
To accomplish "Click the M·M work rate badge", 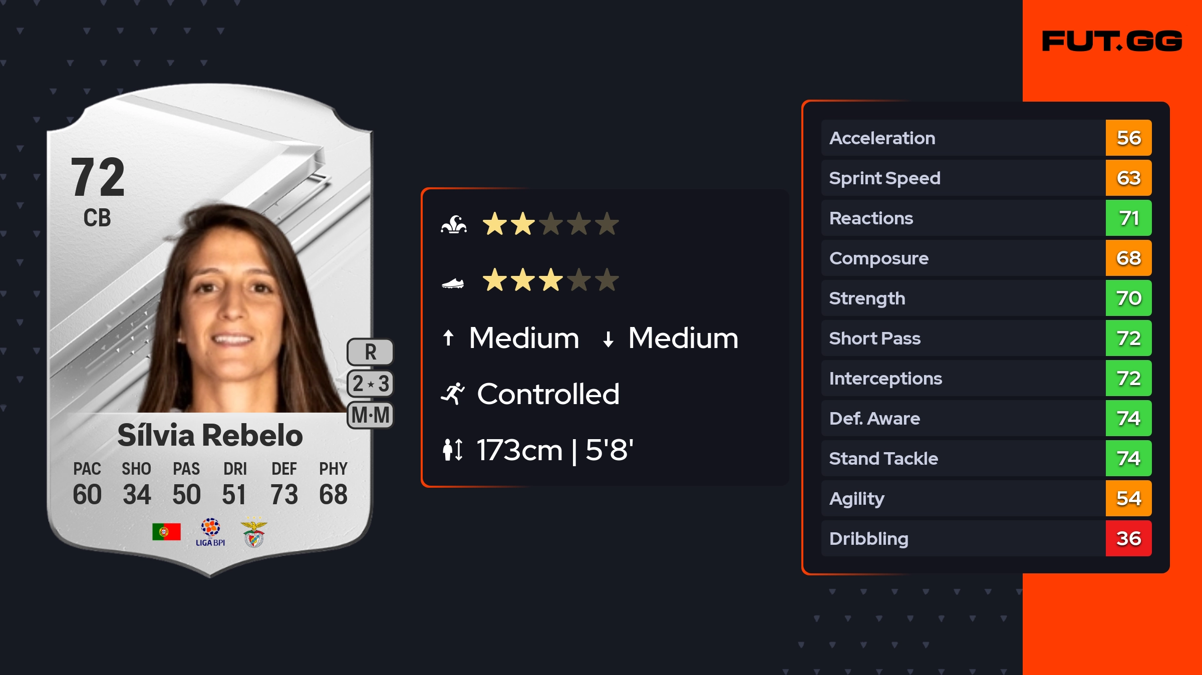I will point(370,415).
